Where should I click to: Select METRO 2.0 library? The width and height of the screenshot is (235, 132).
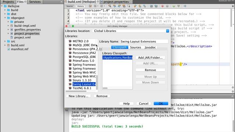click(81, 41)
